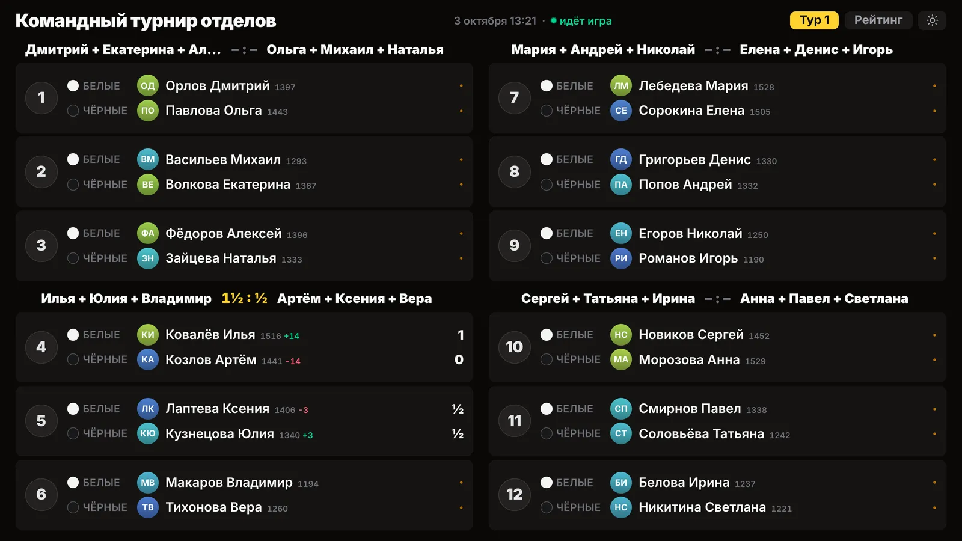Click the page title Командный турнир отделов
The image size is (962, 541).
pos(146,20)
